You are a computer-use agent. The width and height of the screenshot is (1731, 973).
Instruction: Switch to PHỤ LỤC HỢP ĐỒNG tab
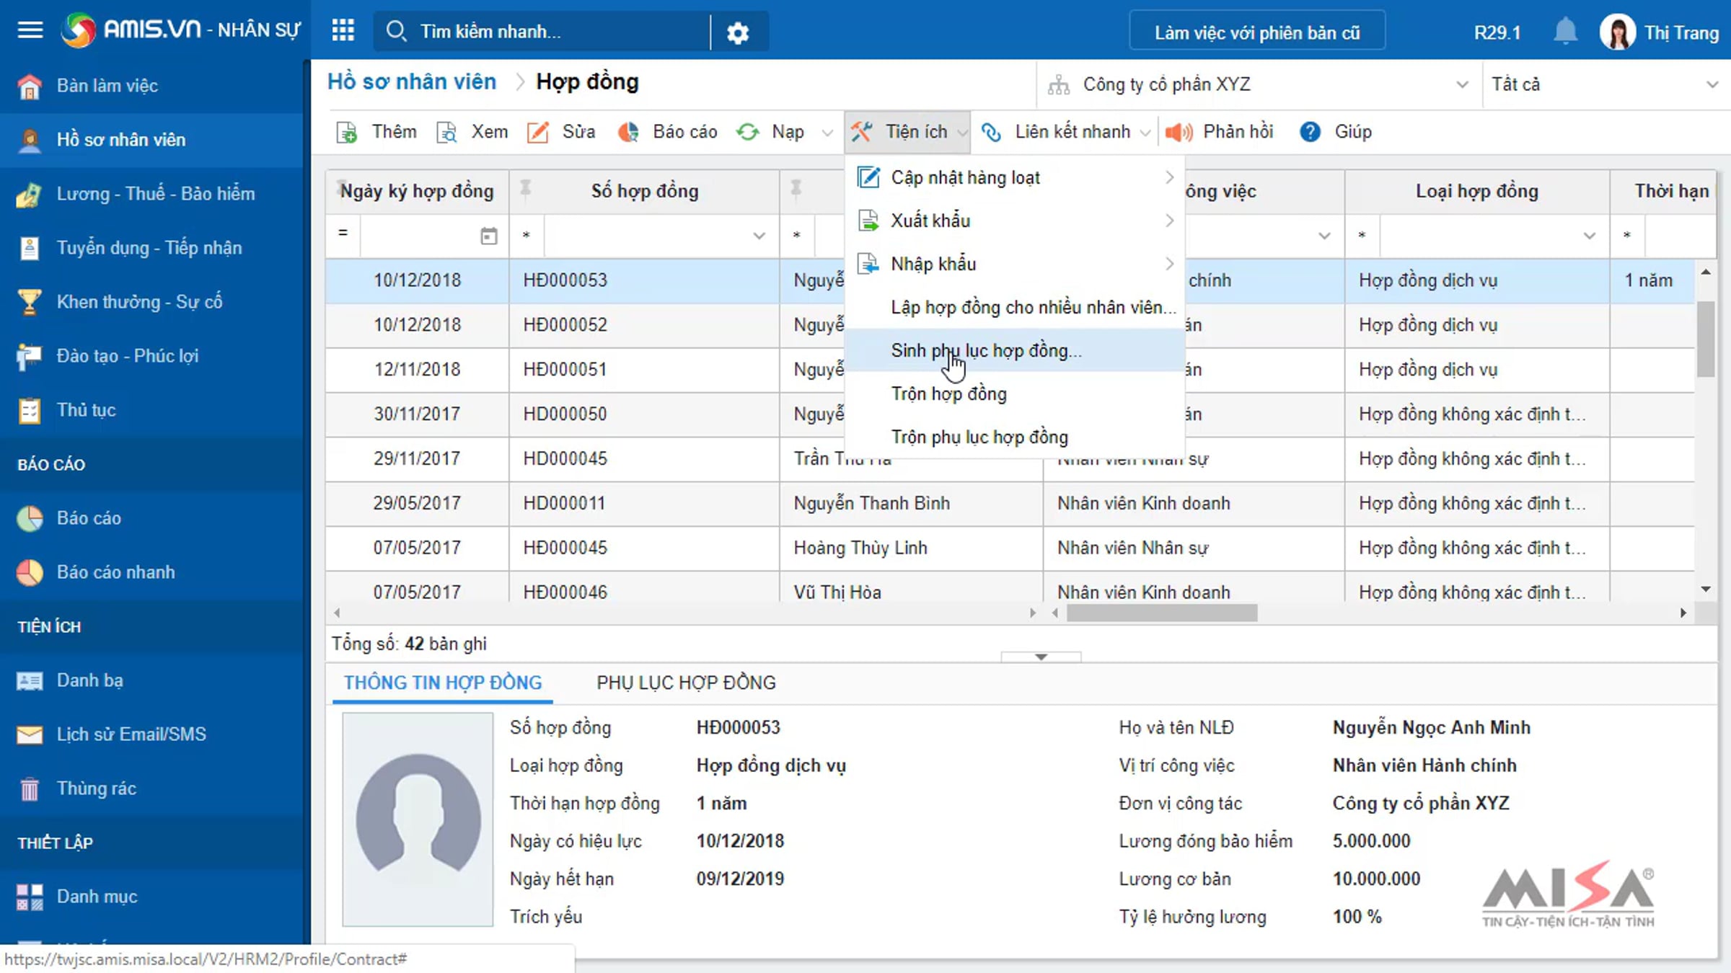pyautogui.click(x=686, y=683)
